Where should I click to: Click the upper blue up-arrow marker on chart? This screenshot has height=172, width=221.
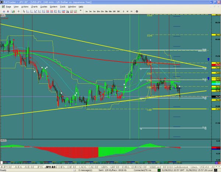pos(208,59)
